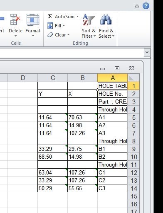Select row 16 header
Image resolution: width=163 pixels, height=213 pixels.
pos(133,204)
